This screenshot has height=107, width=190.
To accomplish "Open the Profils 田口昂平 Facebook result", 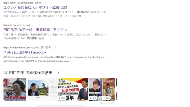I will [x=25, y=52].
